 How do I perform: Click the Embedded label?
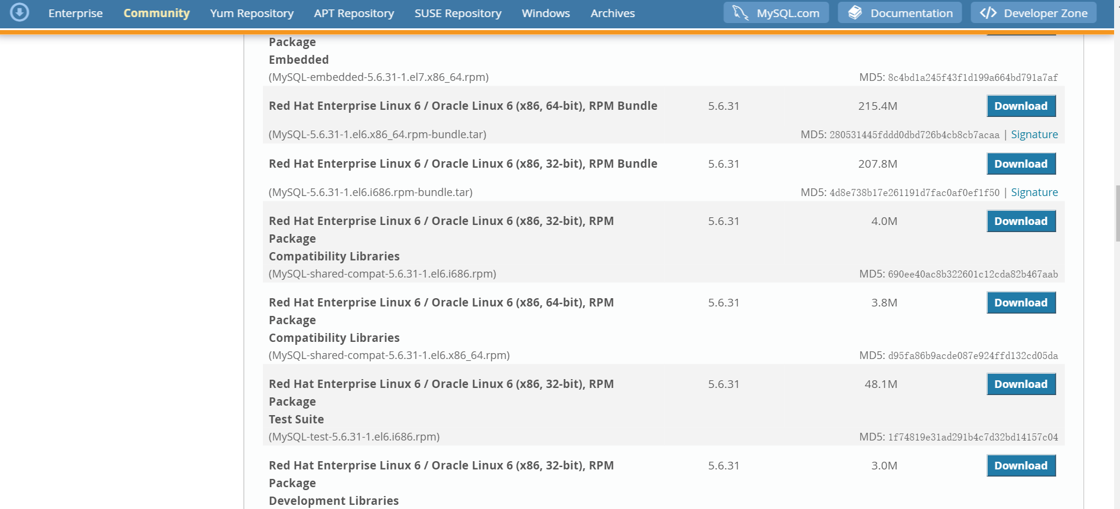click(x=299, y=60)
